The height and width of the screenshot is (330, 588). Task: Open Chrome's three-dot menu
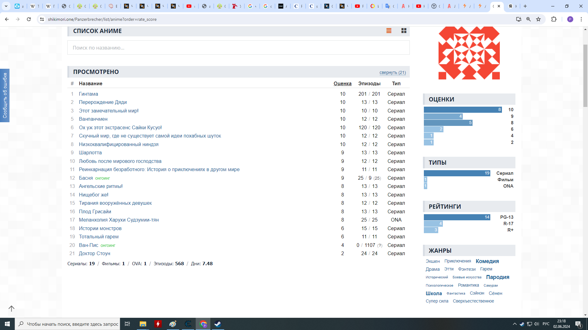(581, 19)
